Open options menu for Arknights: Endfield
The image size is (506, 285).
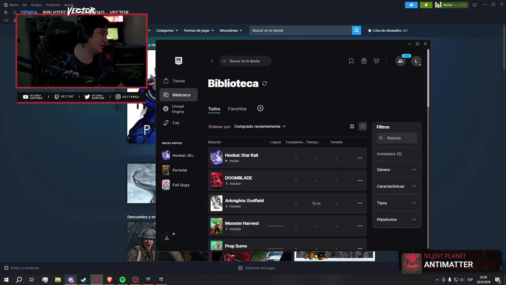pyautogui.click(x=360, y=203)
